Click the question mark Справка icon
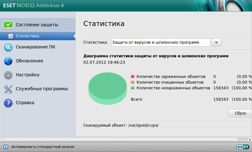Viewport: 252px width, 152px height. click(x=8, y=103)
